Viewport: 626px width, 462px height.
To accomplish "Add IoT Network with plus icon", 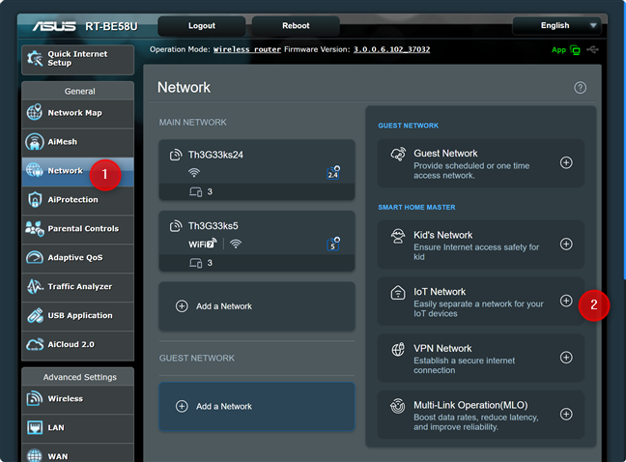I will 566,301.
